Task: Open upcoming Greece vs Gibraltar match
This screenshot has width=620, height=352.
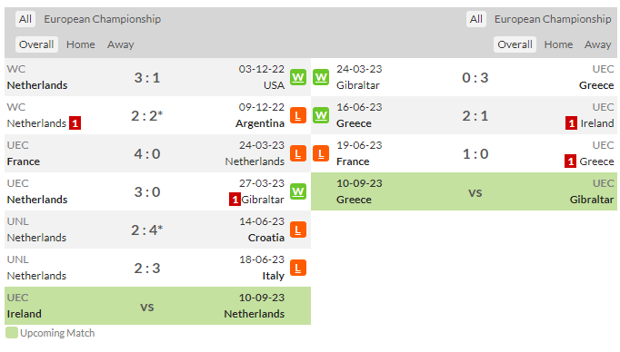Action: point(465,191)
